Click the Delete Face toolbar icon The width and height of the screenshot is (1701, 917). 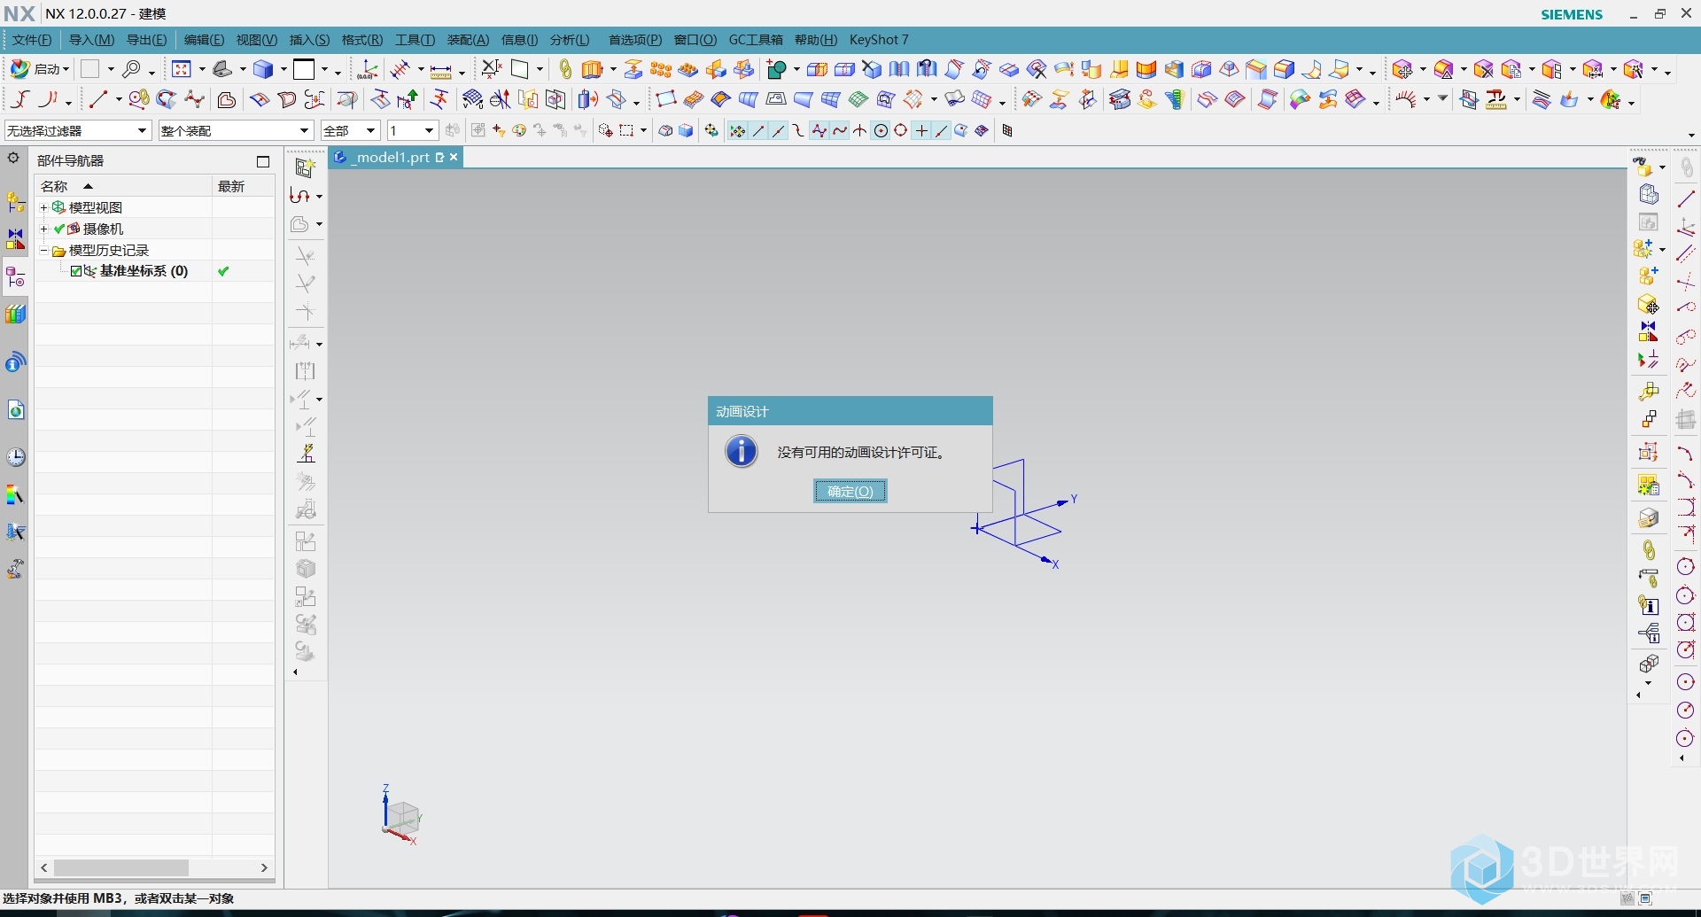(x=1483, y=69)
